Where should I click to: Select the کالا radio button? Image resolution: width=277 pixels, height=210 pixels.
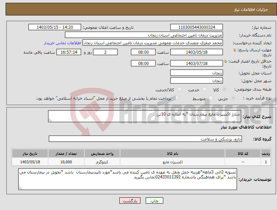pos(224,89)
